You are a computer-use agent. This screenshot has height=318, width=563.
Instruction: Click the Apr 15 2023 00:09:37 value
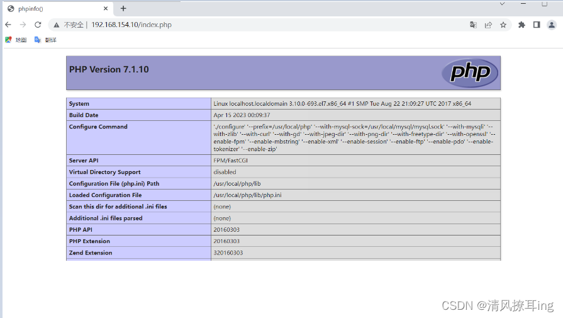[242, 115]
